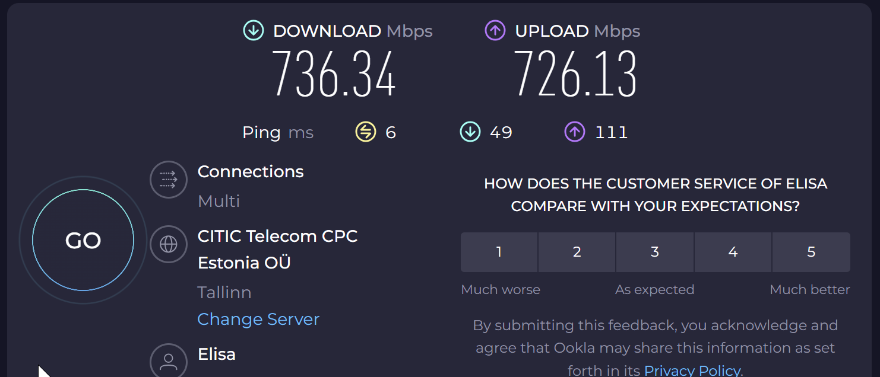Click the teal download ping icon
880x377 pixels.
(470, 132)
